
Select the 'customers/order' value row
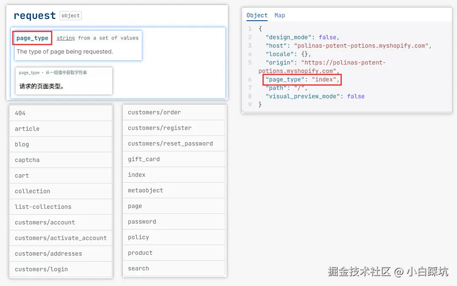click(x=174, y=113)
